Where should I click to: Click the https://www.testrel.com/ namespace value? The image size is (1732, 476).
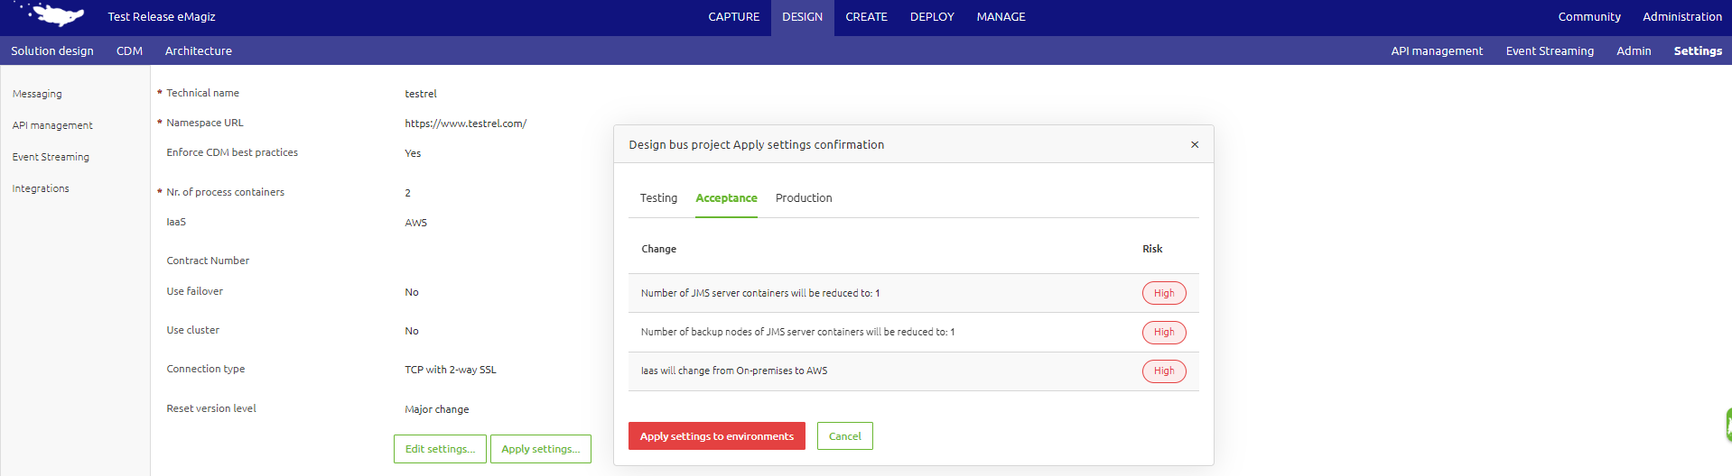466,124
